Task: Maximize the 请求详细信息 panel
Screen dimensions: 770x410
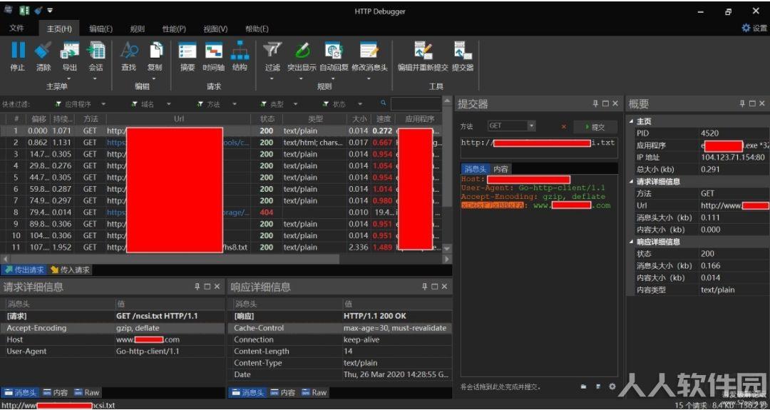Action: tap(207, 287)
